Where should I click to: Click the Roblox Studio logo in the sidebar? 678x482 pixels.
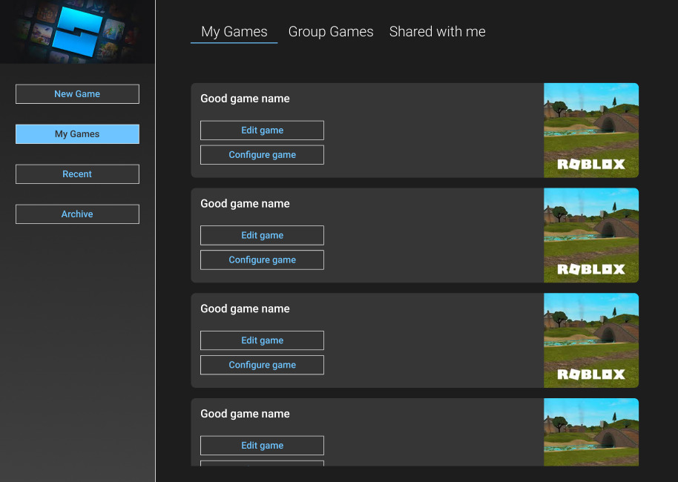tap(78, 32)
